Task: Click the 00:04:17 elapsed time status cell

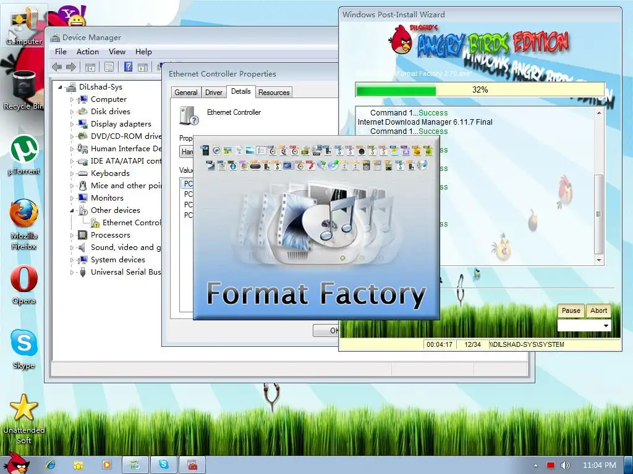Action: [x=440, y=344]
